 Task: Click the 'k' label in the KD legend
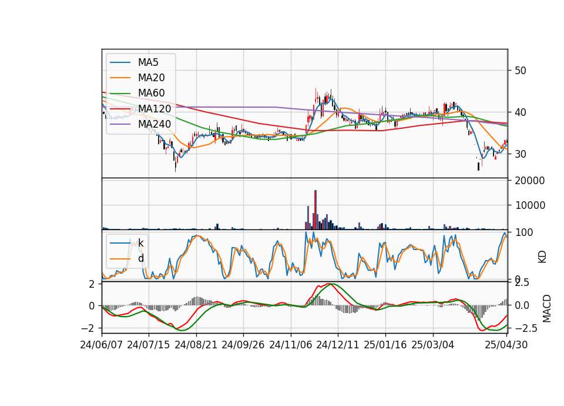(140, 243)
